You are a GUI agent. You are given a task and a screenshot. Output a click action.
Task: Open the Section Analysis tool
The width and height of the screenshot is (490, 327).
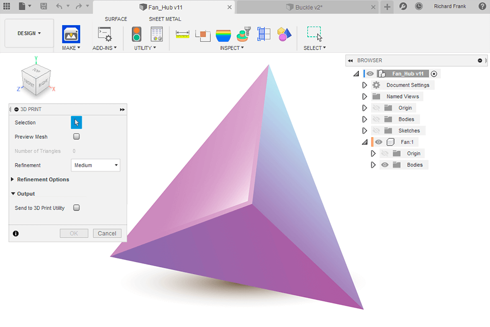pyautogui.click(x=263, y=34)
